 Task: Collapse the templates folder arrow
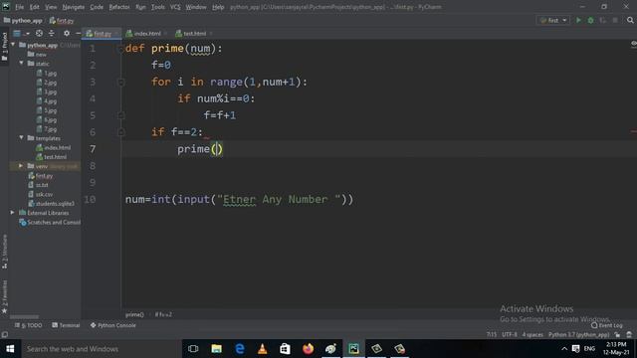coord(21,138)
